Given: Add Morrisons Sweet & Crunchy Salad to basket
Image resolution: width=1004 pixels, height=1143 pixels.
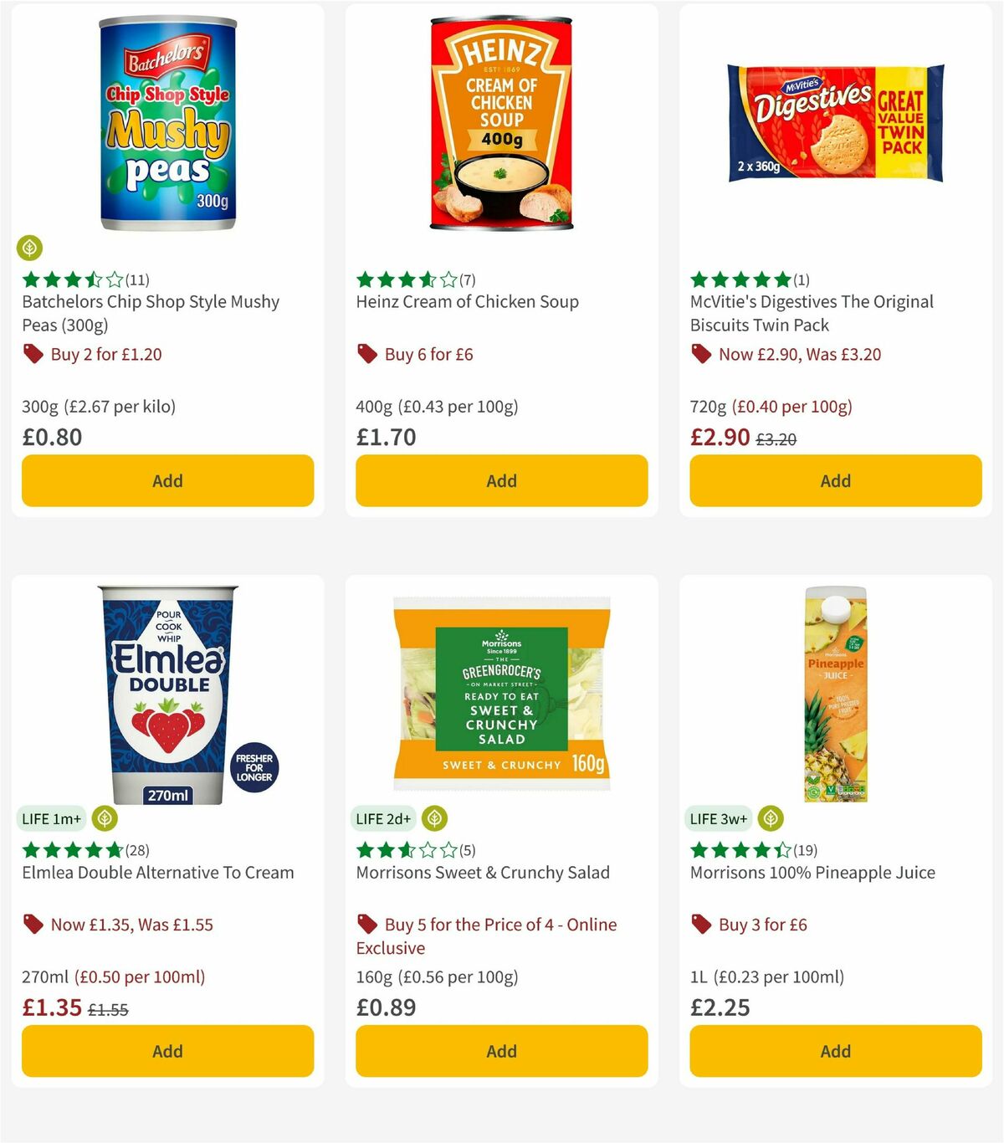Looking at the screenshot, I should pos(500,1051).
